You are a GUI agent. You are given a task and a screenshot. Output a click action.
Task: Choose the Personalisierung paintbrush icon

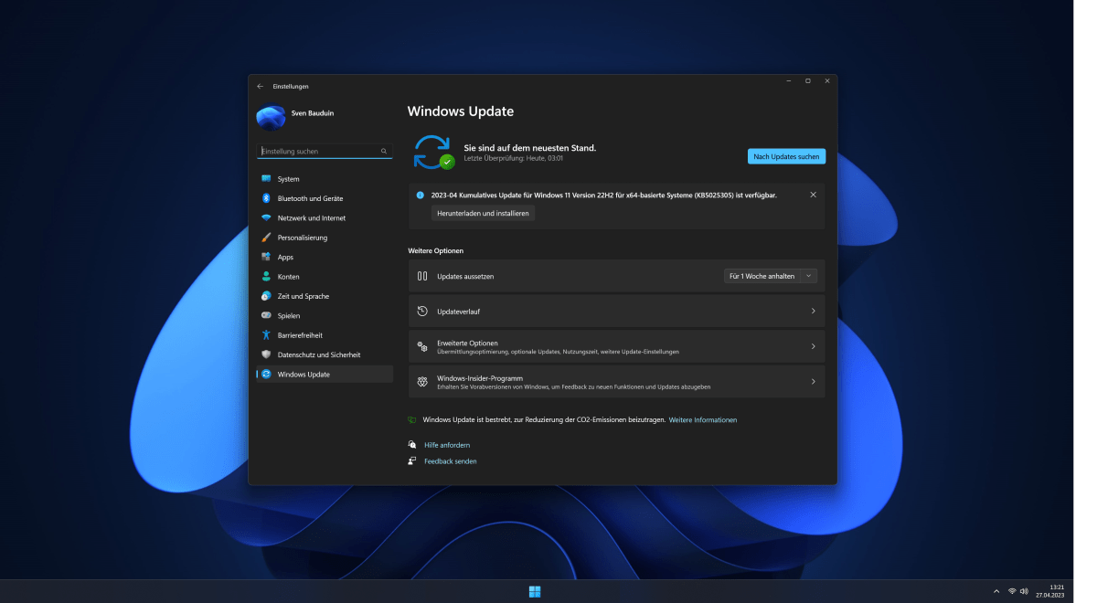(266, 238)
